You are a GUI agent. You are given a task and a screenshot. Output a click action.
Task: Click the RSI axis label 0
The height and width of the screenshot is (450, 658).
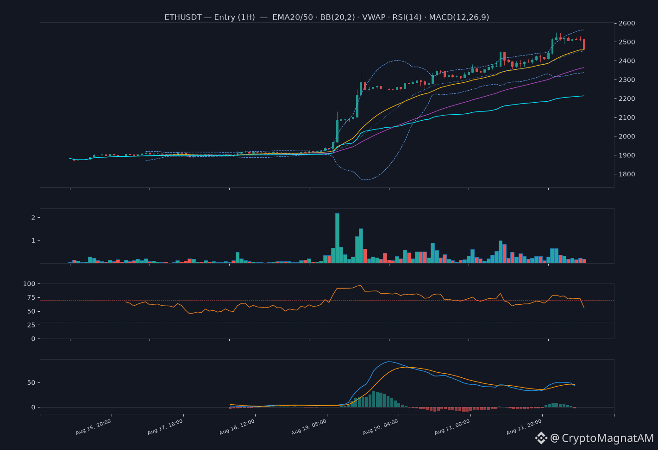tap(33, 339)
